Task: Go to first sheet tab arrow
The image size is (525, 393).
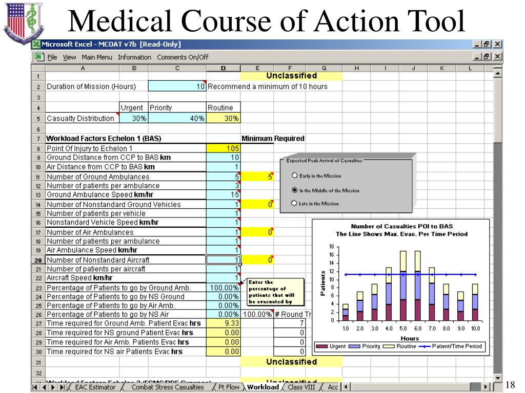Action: [35, 387]
